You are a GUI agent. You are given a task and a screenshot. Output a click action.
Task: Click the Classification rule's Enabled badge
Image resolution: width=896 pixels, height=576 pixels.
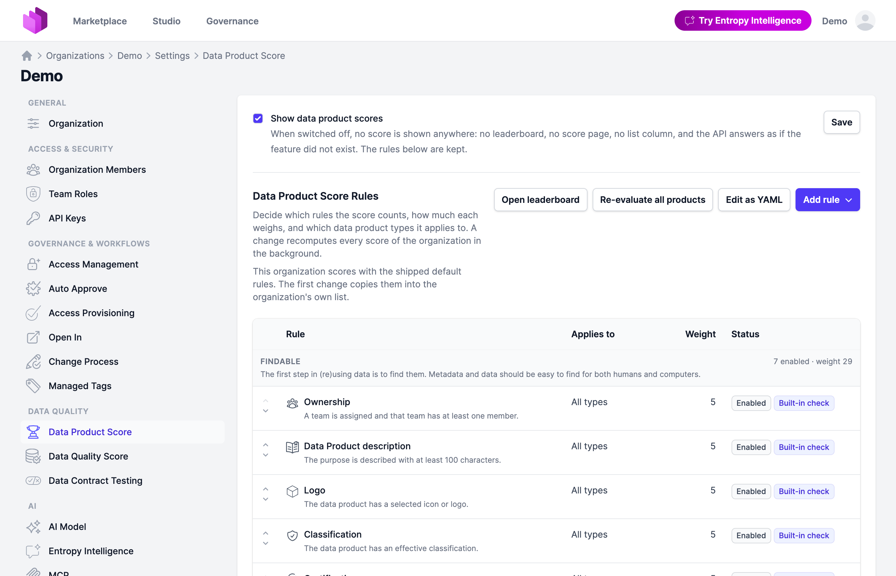751,536
